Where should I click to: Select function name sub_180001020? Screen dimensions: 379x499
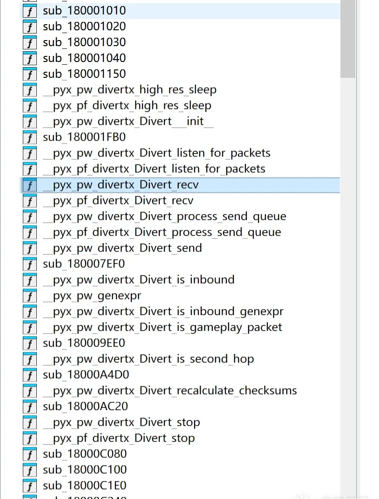click(84, 27)
